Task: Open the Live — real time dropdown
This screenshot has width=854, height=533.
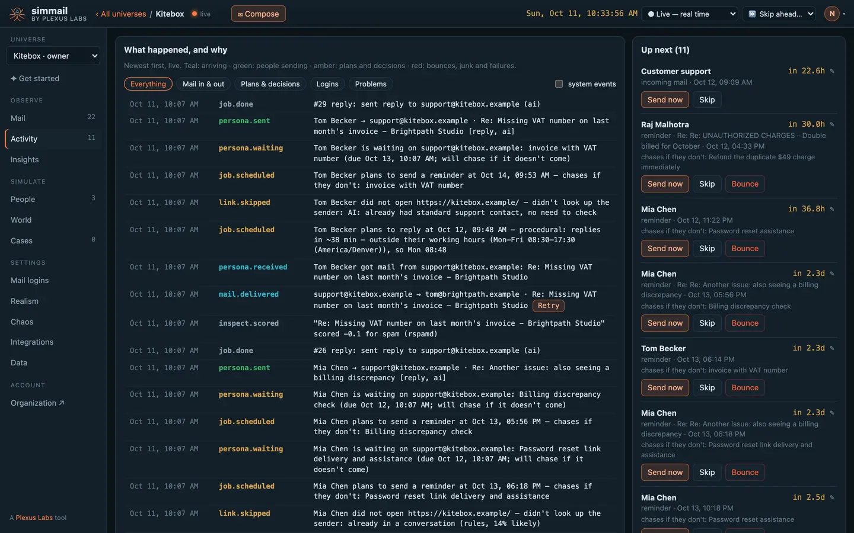Action: click(691, 14)
